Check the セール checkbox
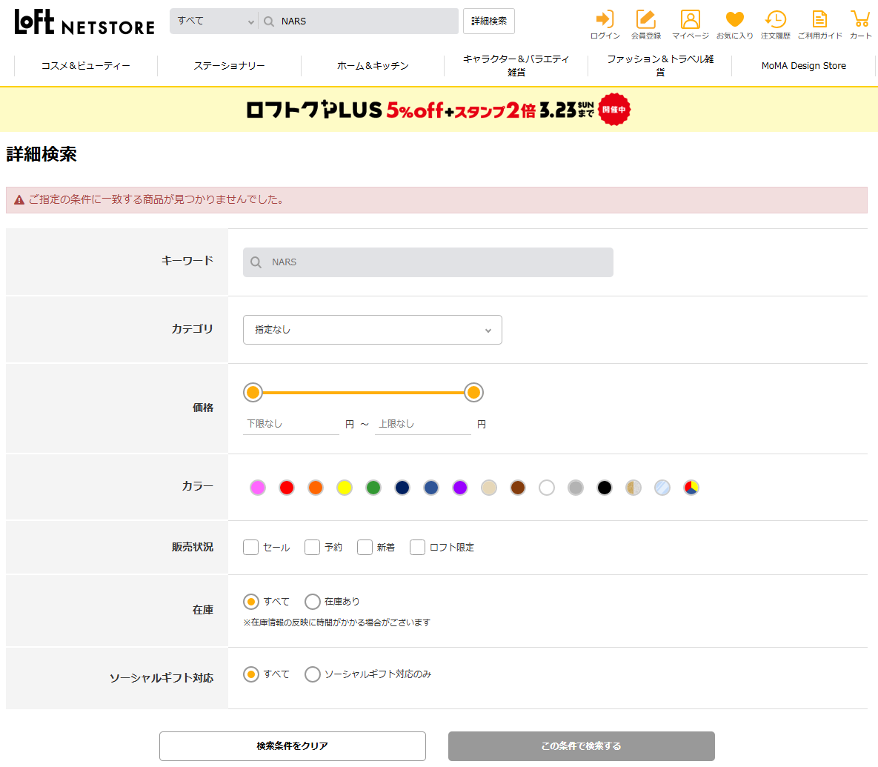This screenshot has width=878, height=767. pos(251,547)
